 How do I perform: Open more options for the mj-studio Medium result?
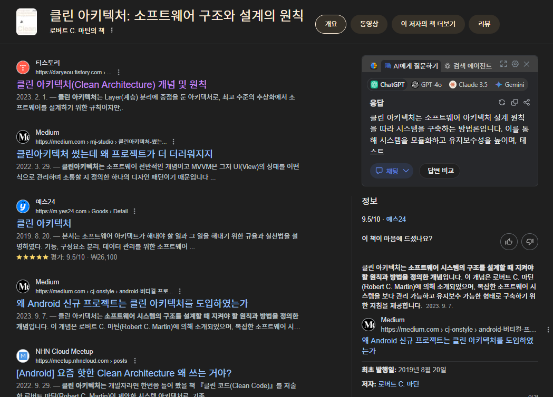point(173,142)
